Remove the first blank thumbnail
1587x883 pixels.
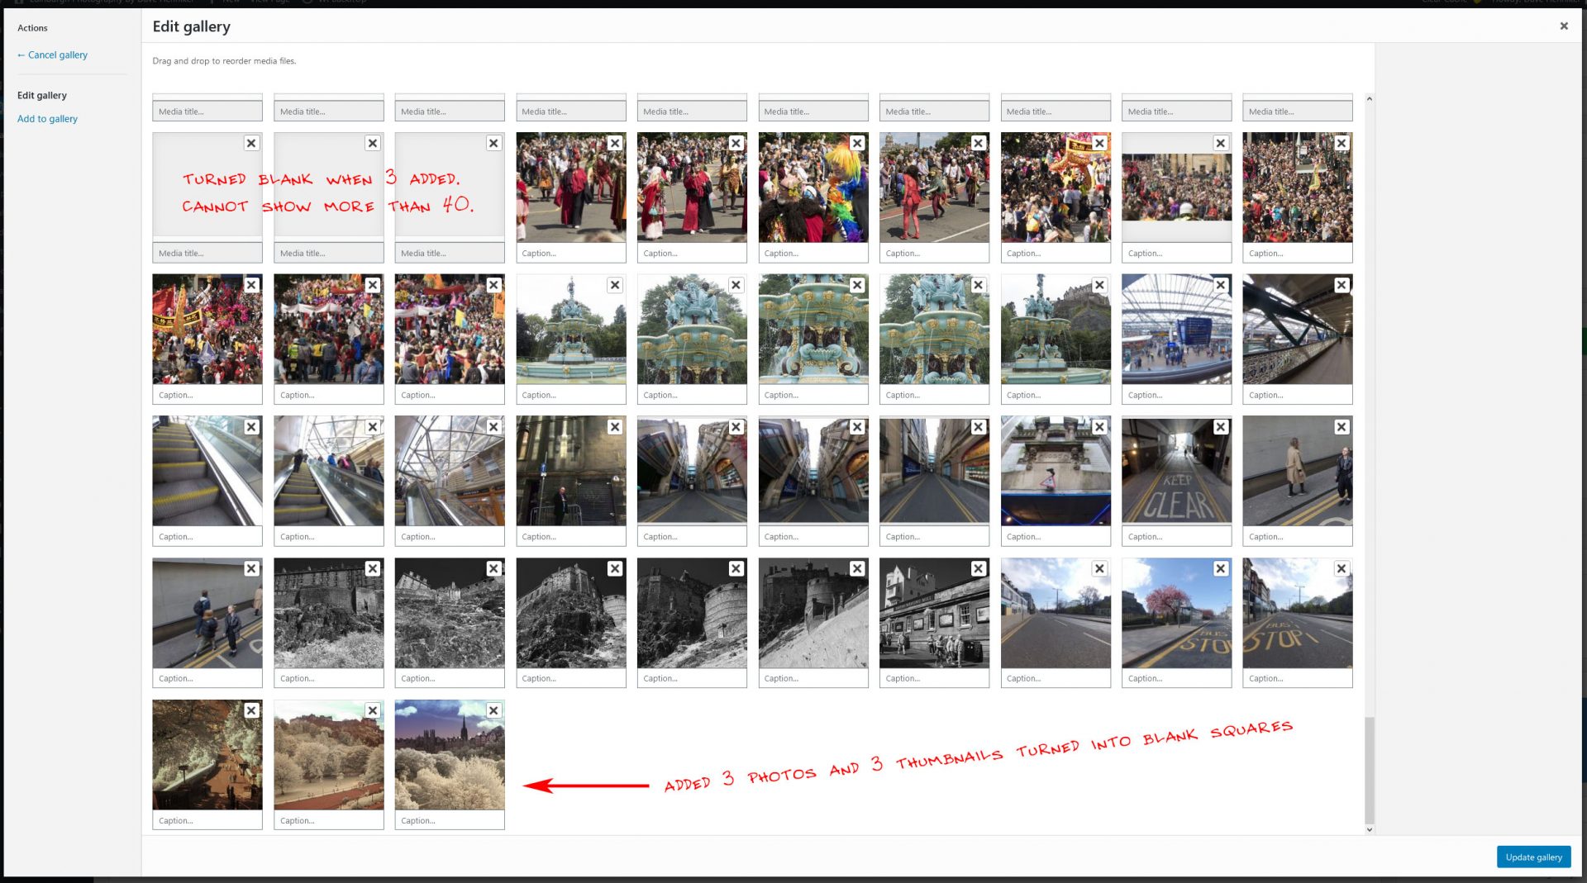click(251, 143)
